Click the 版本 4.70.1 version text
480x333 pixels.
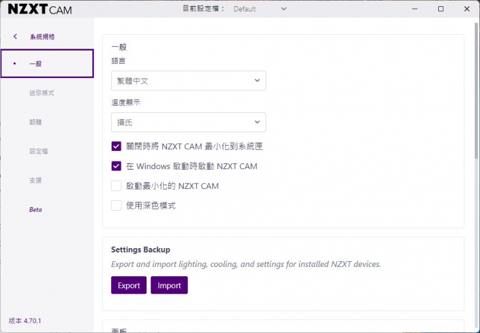pos(25,321)
